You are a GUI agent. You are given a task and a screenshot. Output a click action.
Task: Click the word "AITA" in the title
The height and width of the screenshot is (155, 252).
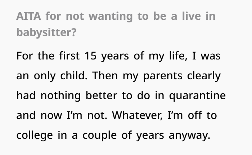(28, 16)
